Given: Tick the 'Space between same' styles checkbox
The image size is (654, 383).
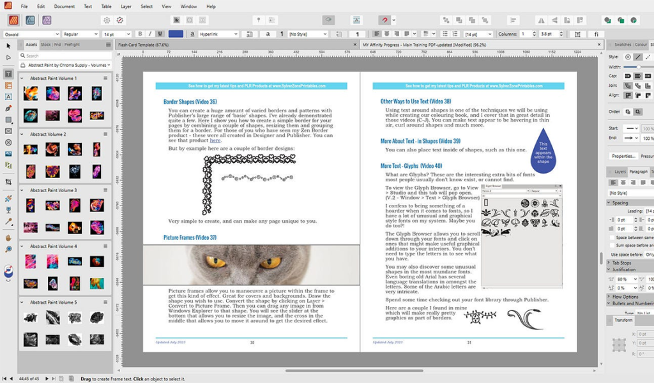Looking at the screenshot, I should tap(612, 237).
